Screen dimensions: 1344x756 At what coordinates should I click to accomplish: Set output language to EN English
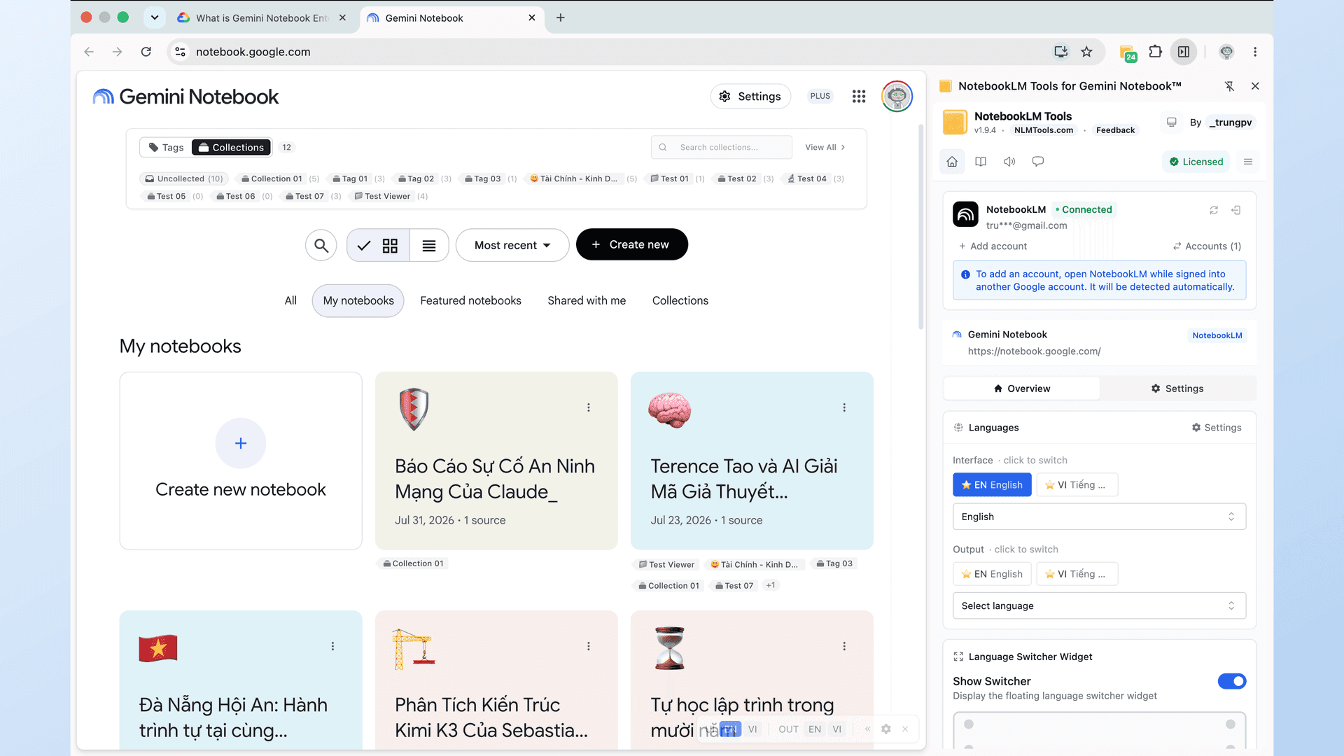[x=992, y=574]
